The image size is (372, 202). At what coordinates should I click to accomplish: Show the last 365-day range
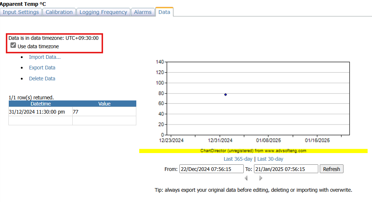click(238, 159)
